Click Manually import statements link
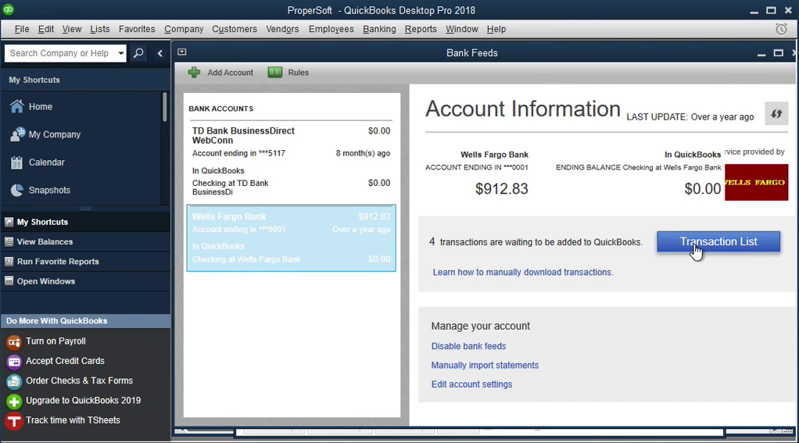 485,365
